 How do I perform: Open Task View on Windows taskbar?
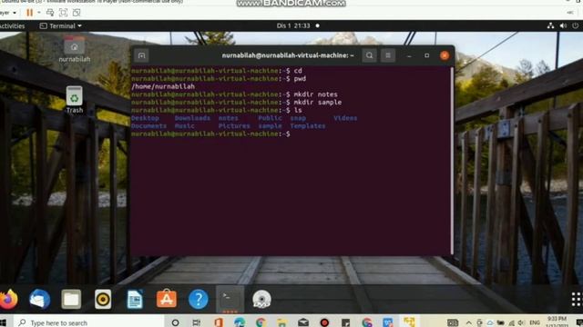197,322
